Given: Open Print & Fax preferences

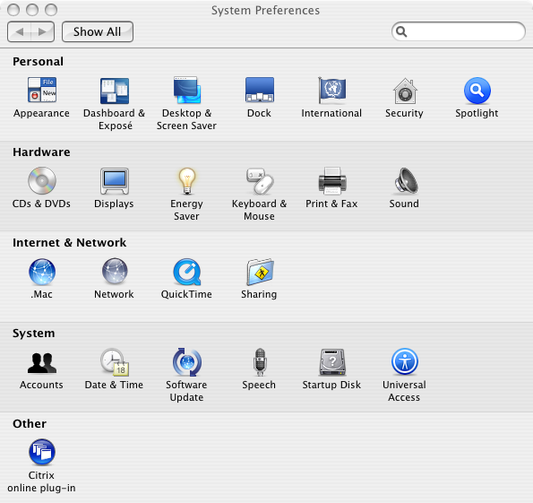Looking at the screenshot, I should tap(331, 181).
